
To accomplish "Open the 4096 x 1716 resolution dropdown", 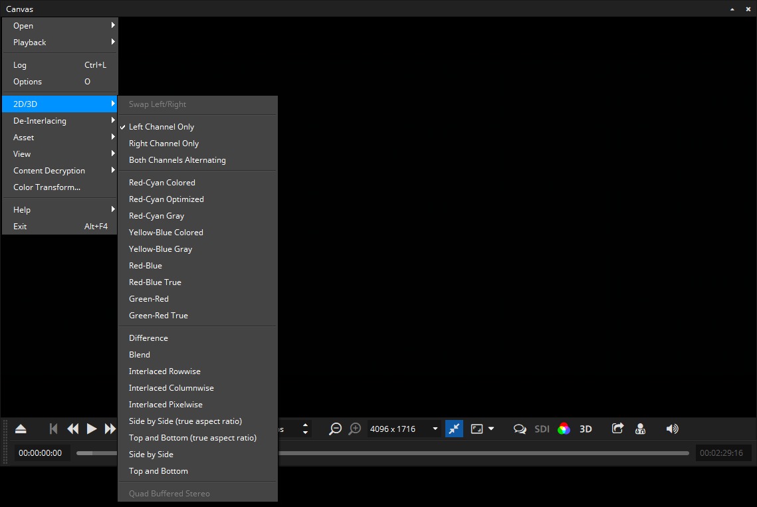I will tap(404, 429).
